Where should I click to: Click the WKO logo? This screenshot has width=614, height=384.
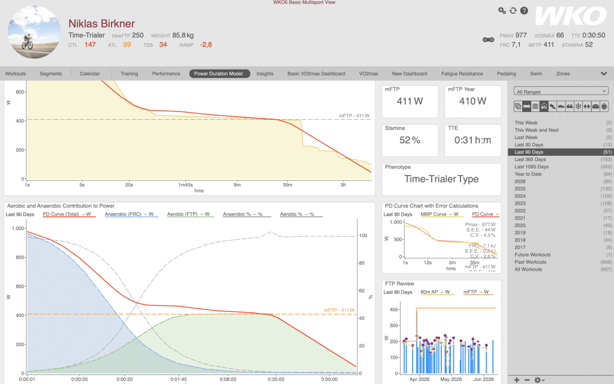click(571, 16)
